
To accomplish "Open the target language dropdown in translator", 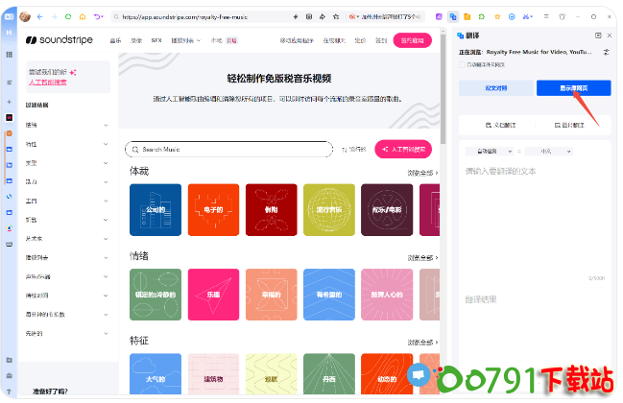I will 549,151.
